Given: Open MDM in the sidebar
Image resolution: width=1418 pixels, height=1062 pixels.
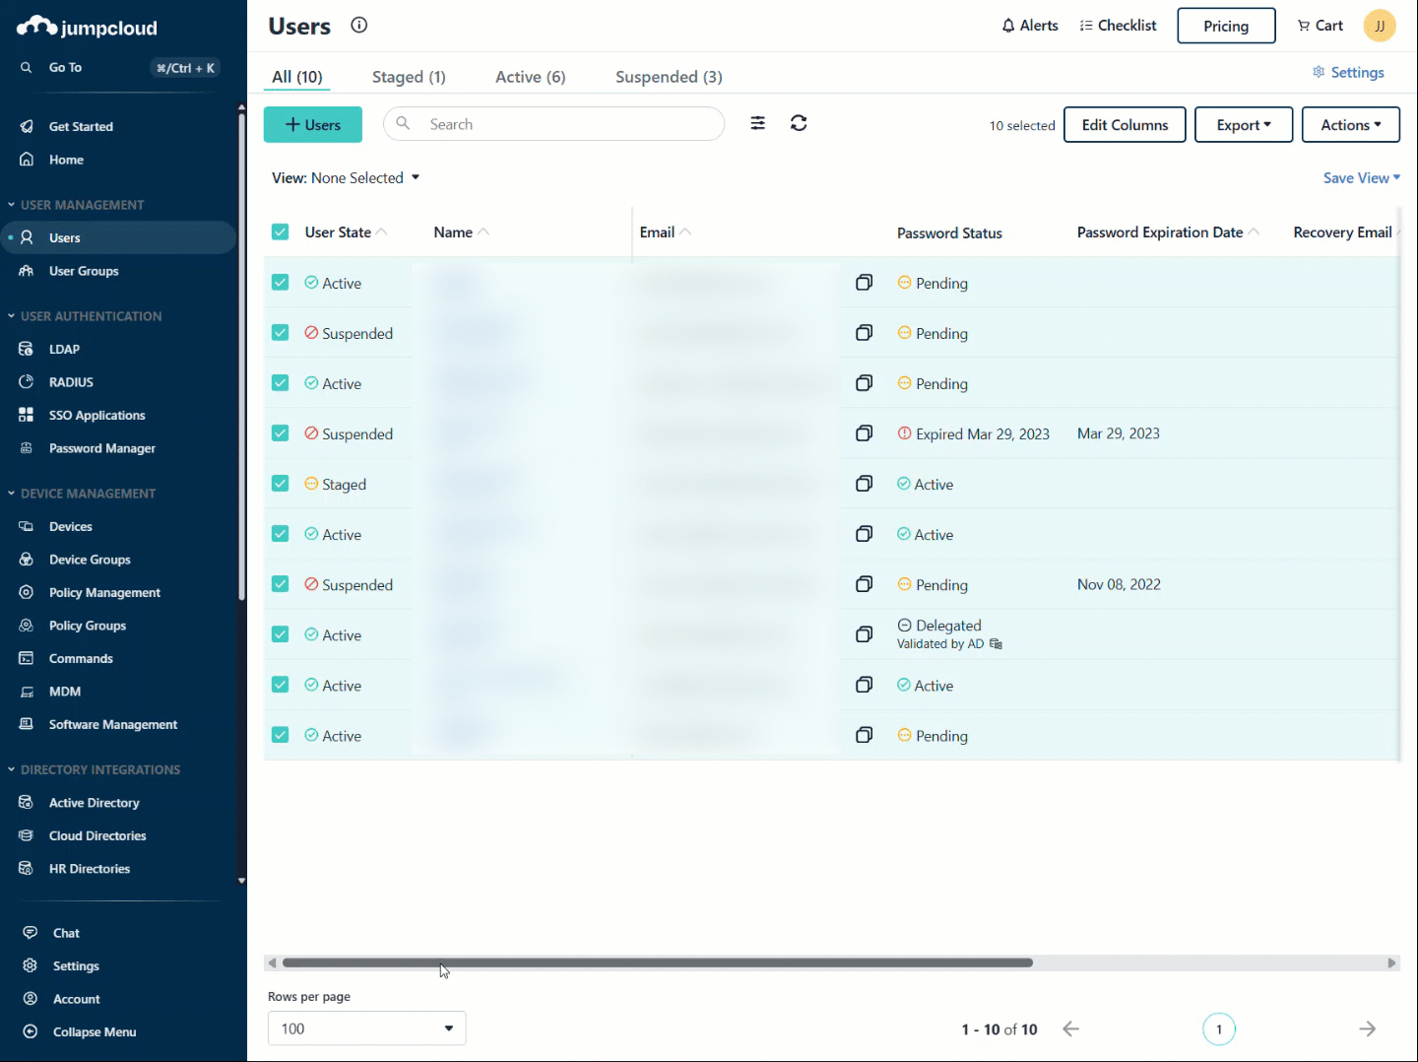Looking at the screenshot, I should [65, 692].
